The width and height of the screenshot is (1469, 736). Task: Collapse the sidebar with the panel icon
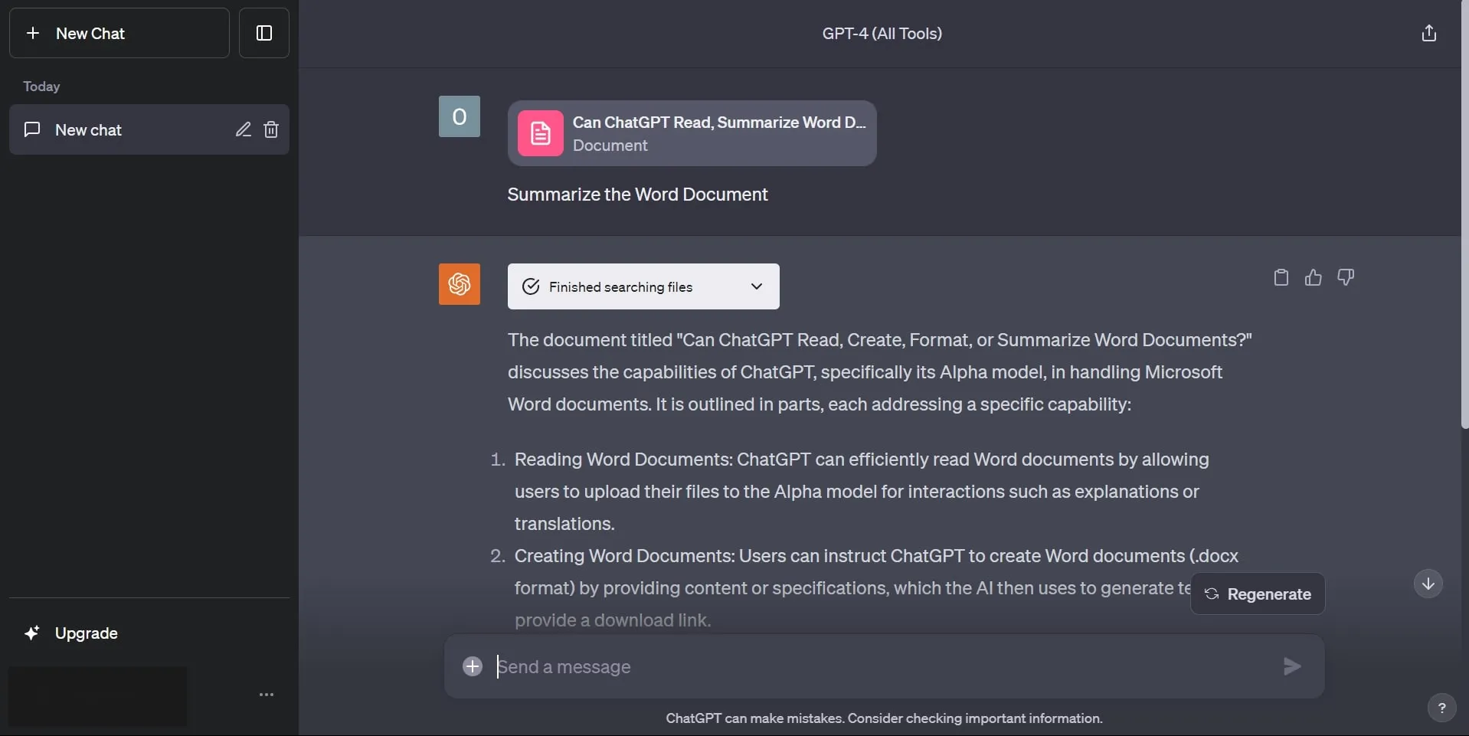(264, 33)
